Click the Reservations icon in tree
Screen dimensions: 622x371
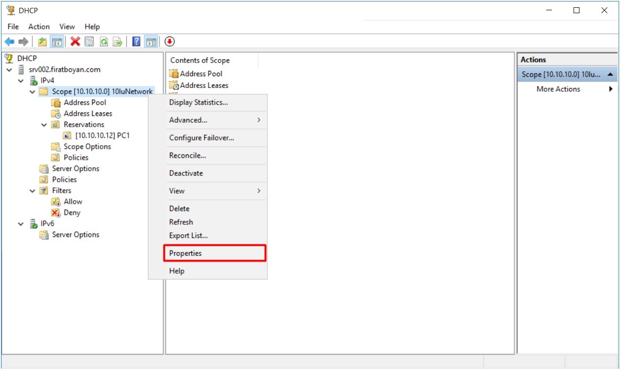pos(56,125)
